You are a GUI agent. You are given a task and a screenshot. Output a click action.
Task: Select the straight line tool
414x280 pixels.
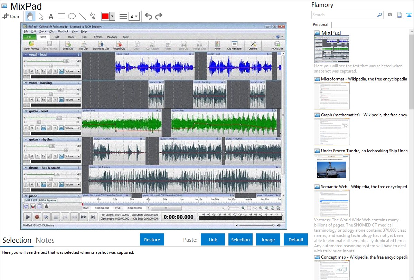(82, 16)
